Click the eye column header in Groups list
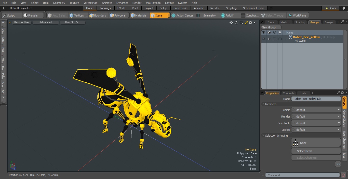This screenshot has width=348, height=179. coord(264,32)
